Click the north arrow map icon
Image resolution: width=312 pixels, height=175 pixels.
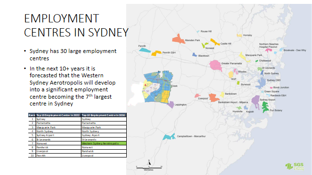pyautogui.click(x=149, y=162)
